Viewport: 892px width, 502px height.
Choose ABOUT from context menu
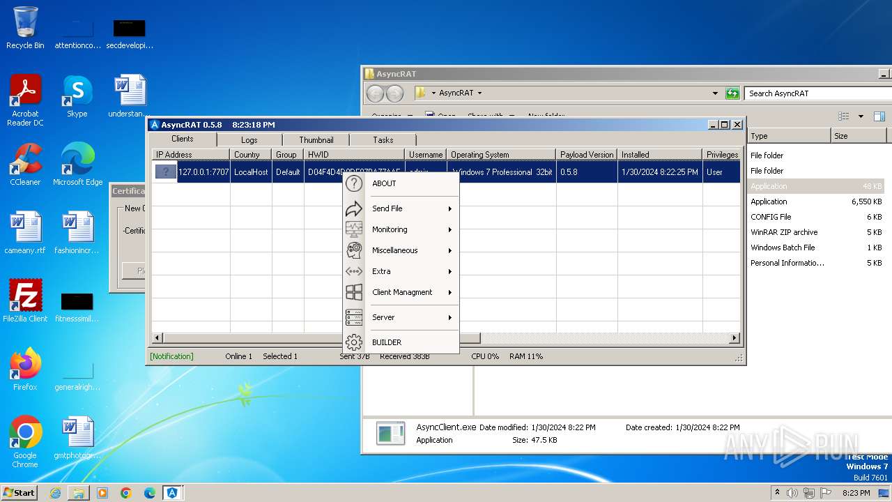pos(384,183)
